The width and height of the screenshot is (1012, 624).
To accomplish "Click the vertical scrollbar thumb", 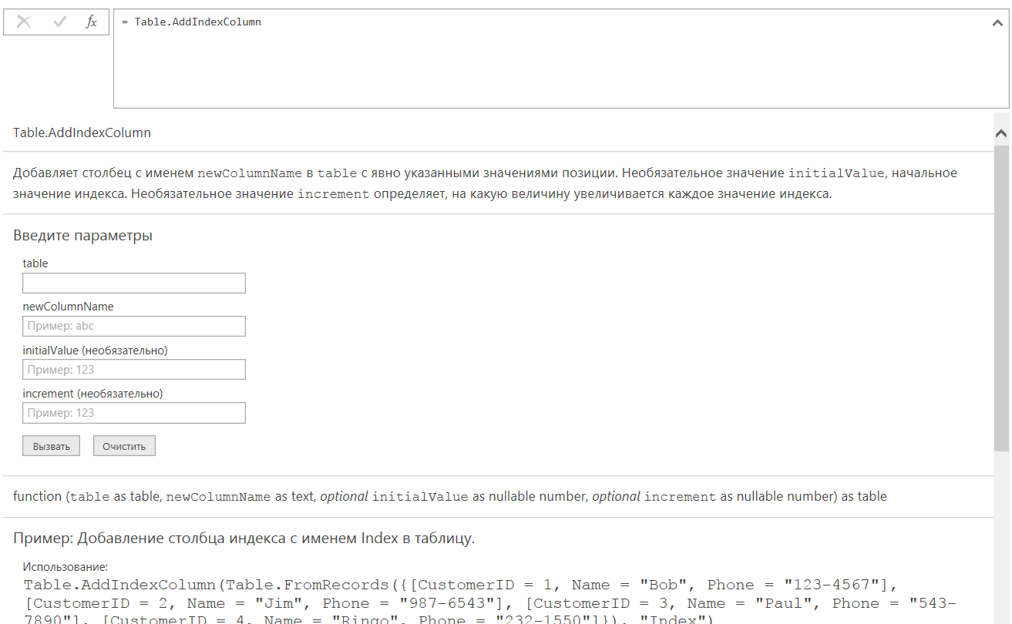I will [1001, 297].
